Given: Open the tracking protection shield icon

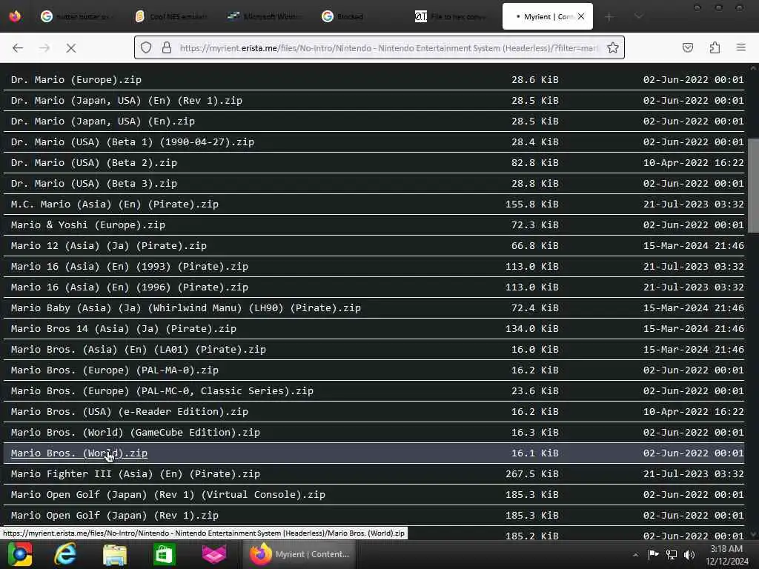Looking at the screenshot, I should (x=146, y=47).
